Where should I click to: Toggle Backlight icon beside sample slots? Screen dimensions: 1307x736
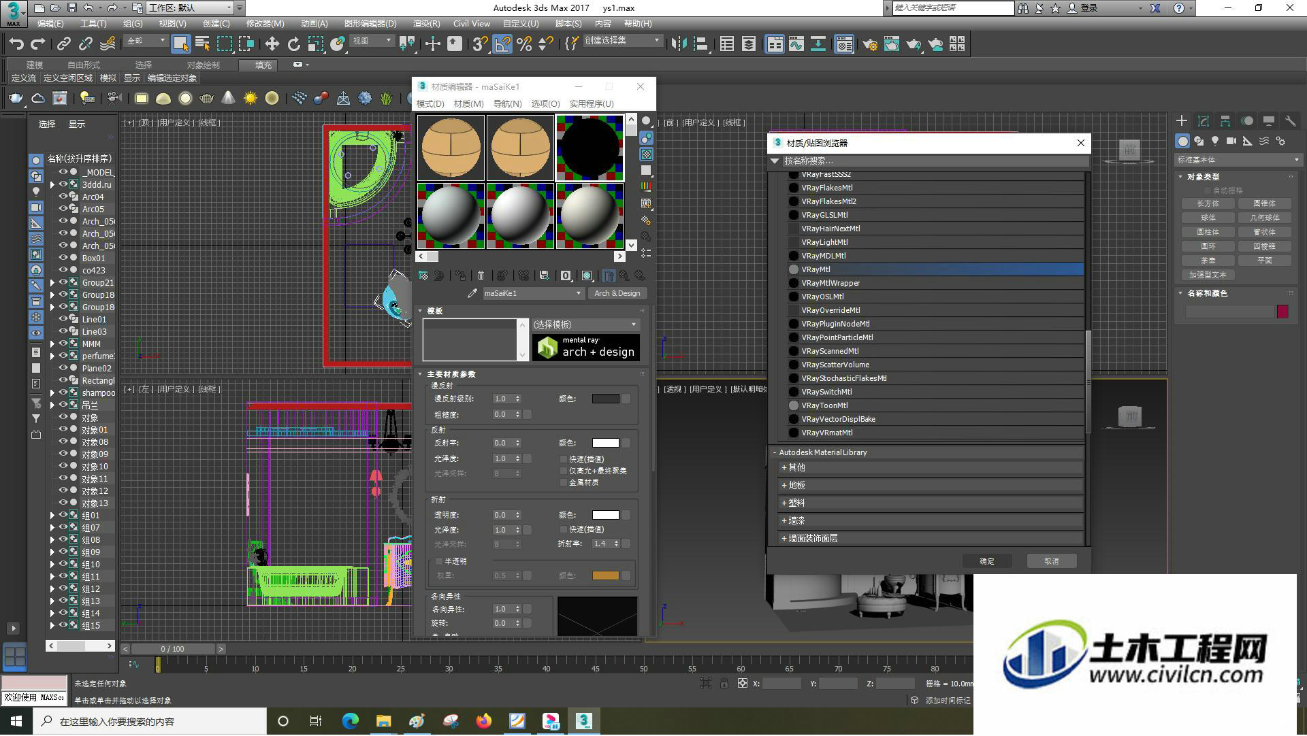(x=646, y=138)
